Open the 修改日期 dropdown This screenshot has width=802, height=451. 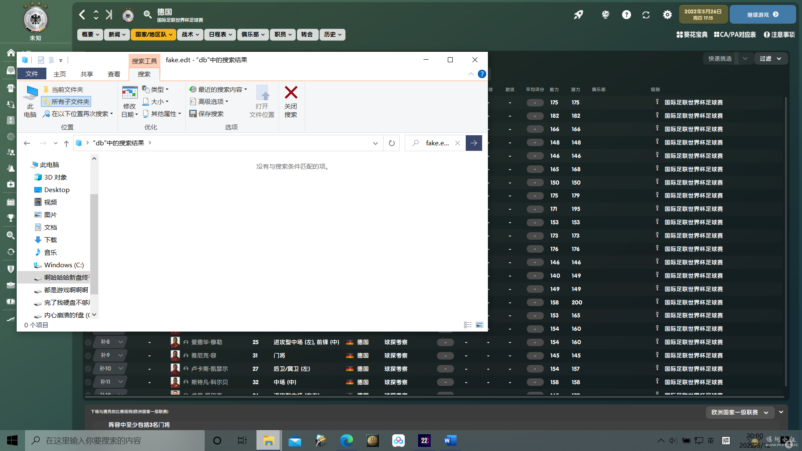click(x=129, y=101)
